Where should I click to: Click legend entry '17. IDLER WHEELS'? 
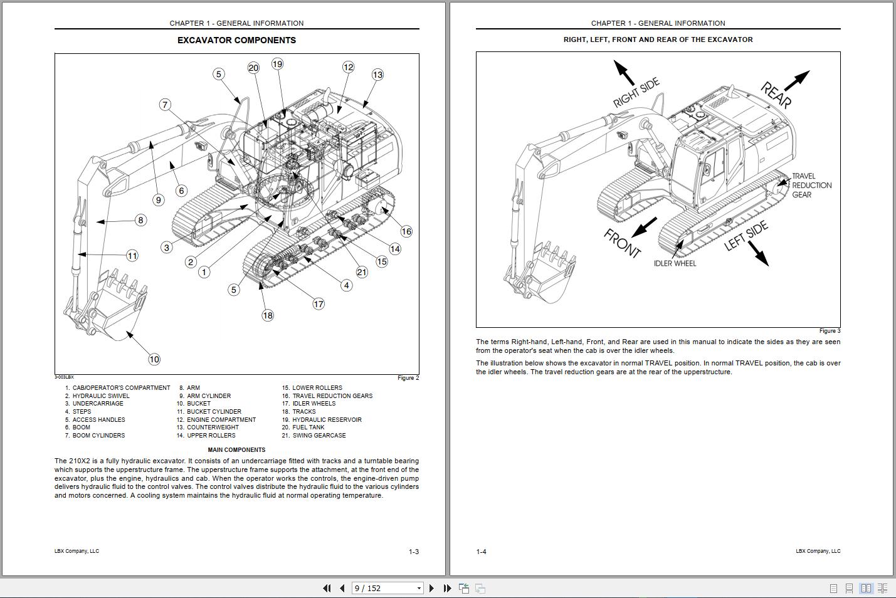(308, 404)
